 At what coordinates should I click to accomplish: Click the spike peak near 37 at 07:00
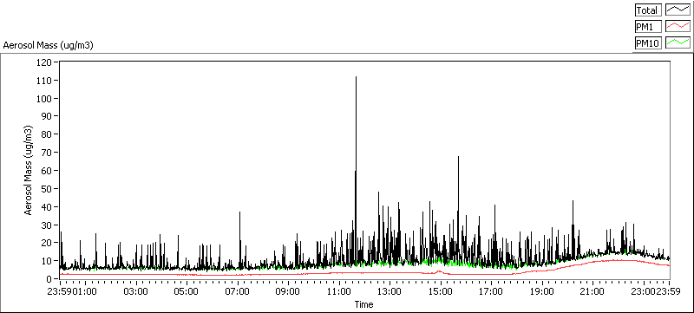(x=239, y=212)
